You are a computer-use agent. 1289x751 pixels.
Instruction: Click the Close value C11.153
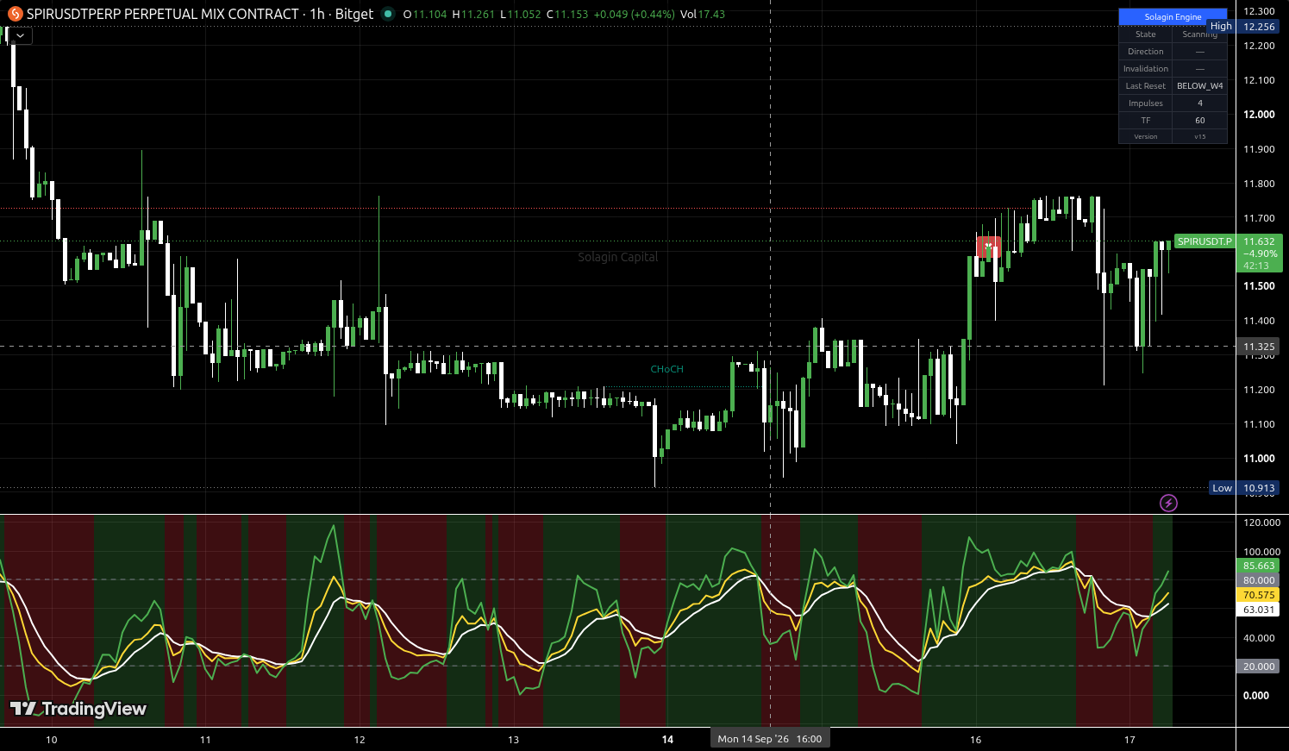(567, 15)
